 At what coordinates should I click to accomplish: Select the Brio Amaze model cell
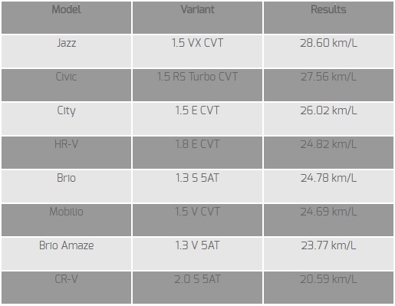point(66,254)
